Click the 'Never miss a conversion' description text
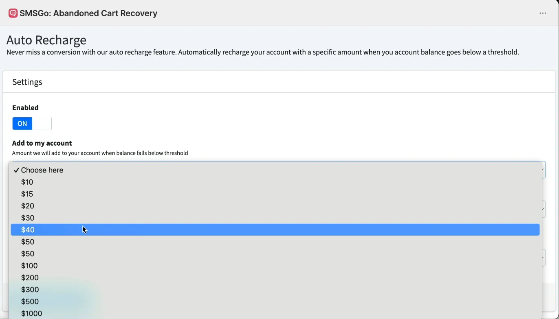This screenshot has width=559, height=319. (263, 52)
